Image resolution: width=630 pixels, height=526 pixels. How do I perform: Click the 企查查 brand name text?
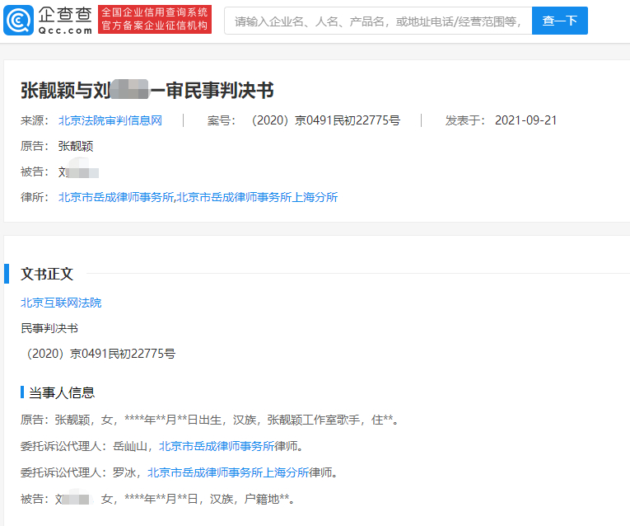[x=65, y=15]
